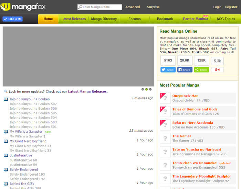Open the Partner Manhua tab

195,19
